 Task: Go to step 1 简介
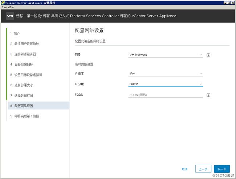15,33
